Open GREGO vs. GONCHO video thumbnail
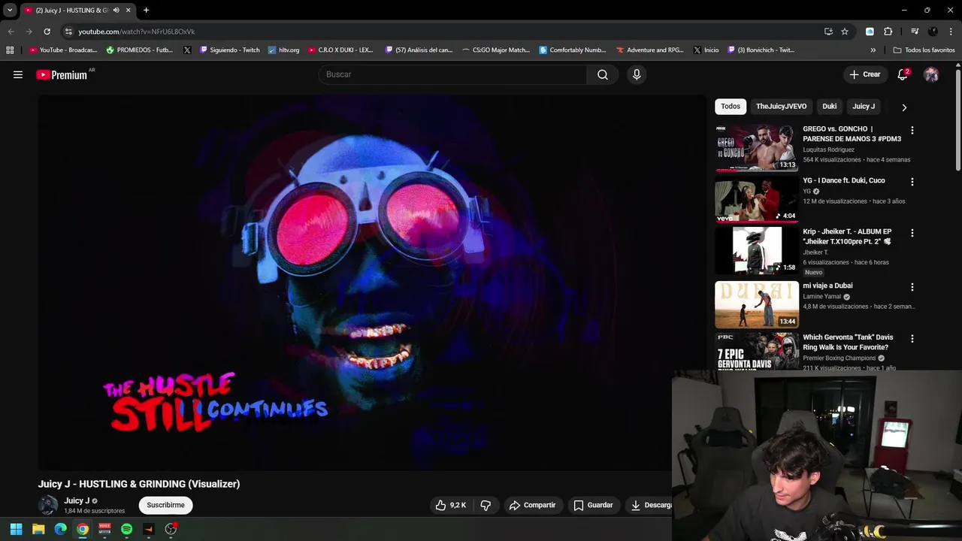Screen dimensions: 962x541 (756, 148)
